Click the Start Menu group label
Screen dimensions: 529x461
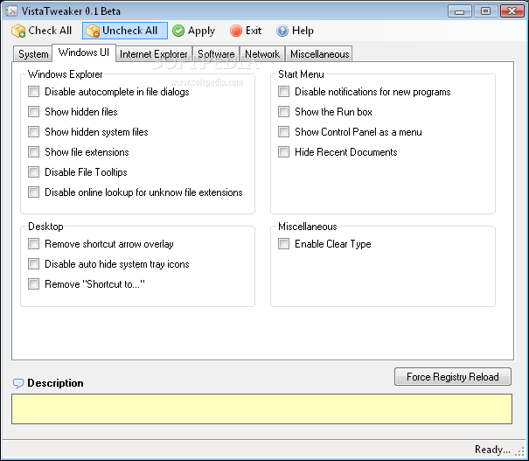(x=301, y=74)
